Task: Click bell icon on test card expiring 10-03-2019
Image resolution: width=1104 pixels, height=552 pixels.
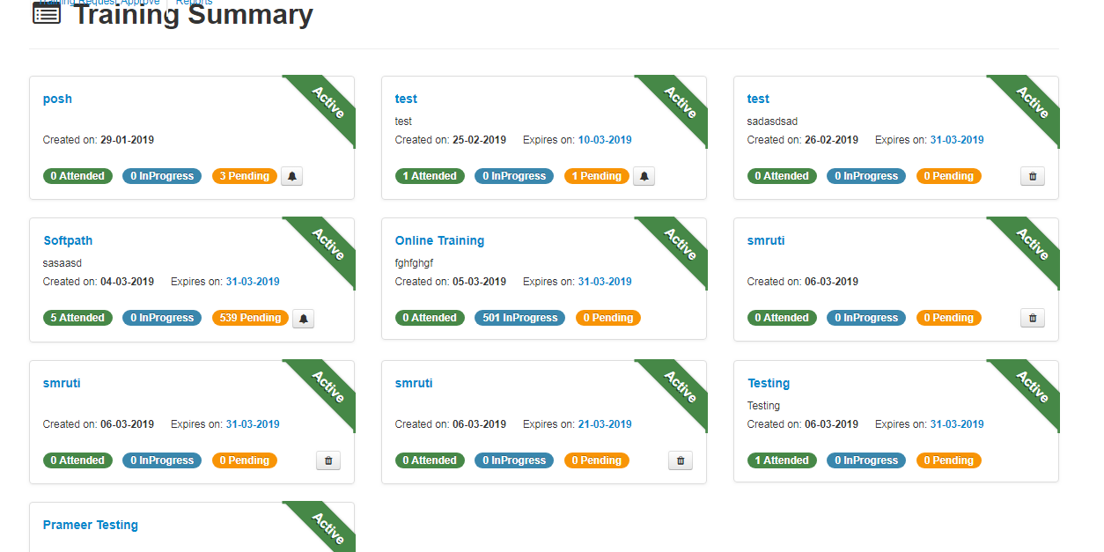Action: [644, 176]
